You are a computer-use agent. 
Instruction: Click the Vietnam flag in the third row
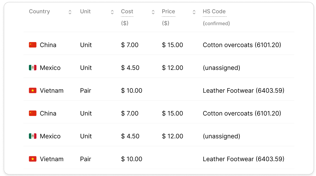coord(33,91)
